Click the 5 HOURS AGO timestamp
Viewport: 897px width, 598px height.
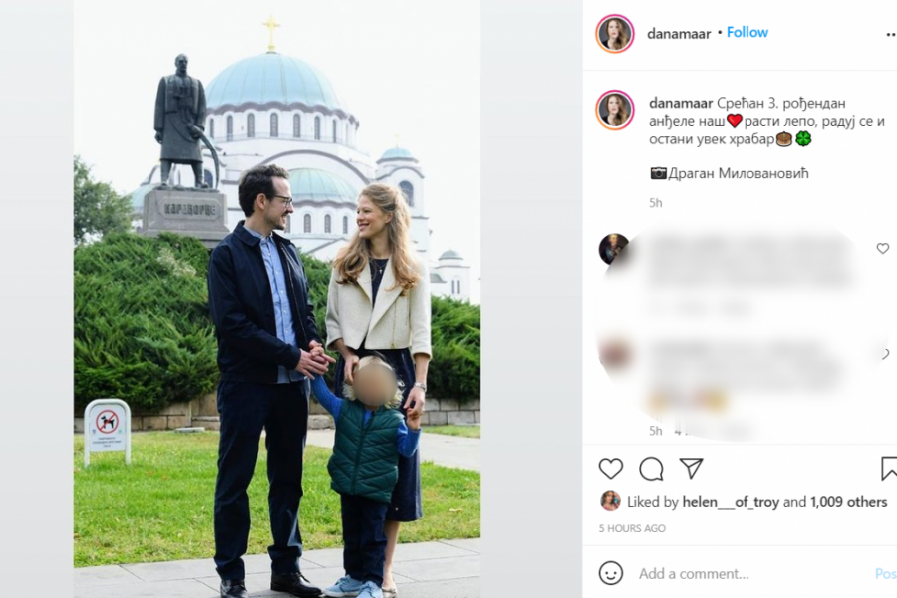click(632, 529)
